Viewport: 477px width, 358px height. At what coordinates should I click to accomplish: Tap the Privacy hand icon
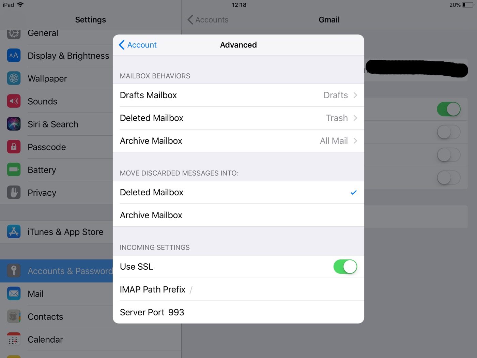14,193
